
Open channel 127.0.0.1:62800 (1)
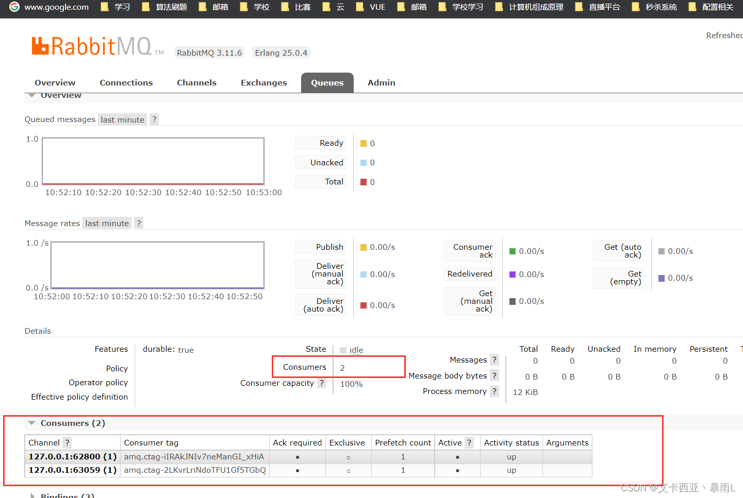[x=73, y=457]
